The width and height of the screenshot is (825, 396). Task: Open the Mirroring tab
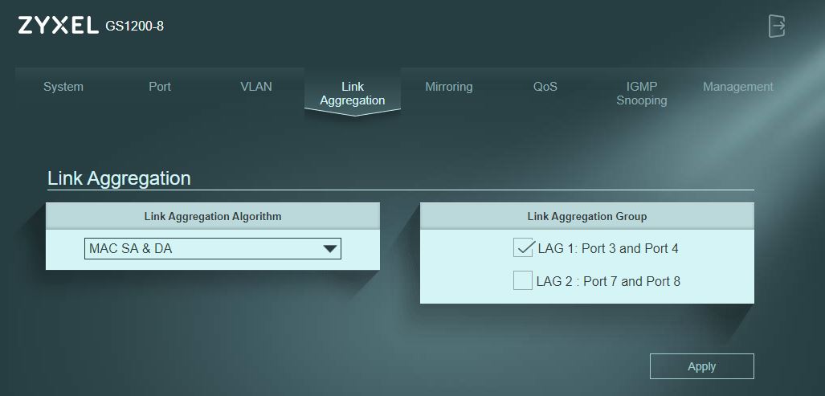point(449,87)
